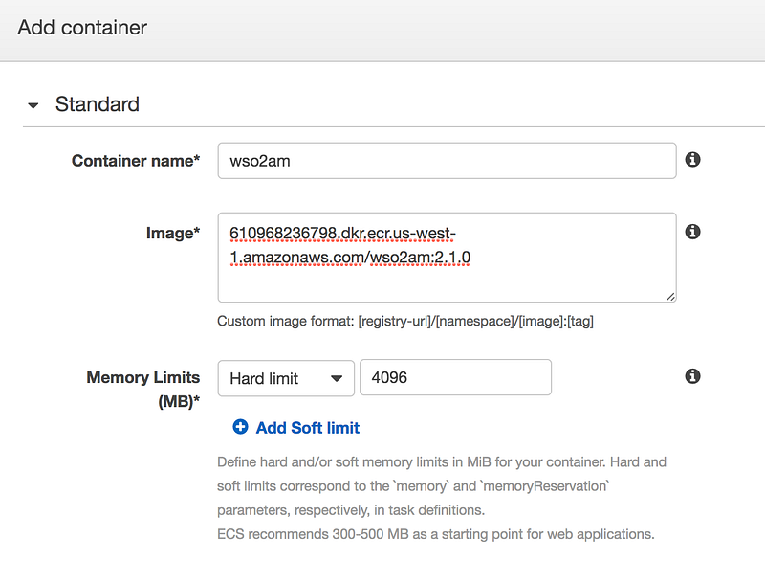Click the Memory Limits (MB)* label
765x562 pixels.
pyautogui.click(x=143, y=389)
